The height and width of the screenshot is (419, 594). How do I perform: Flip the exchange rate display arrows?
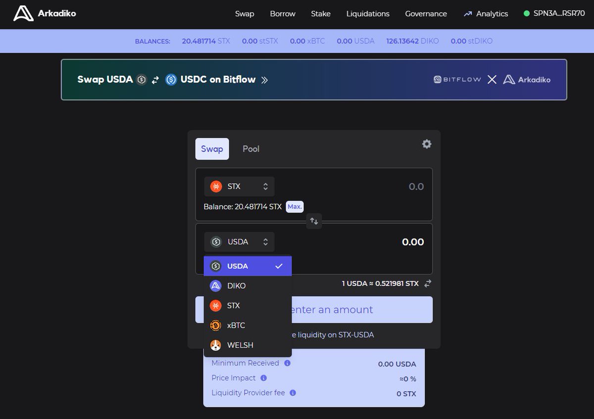428,283
